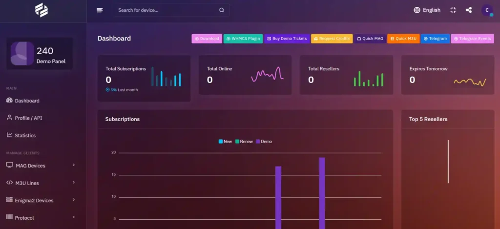Toggle the New series legend swatch
Screen dimensions: 500x229
[x=221, y=141]
